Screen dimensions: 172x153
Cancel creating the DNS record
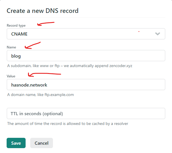coord(41,143)
